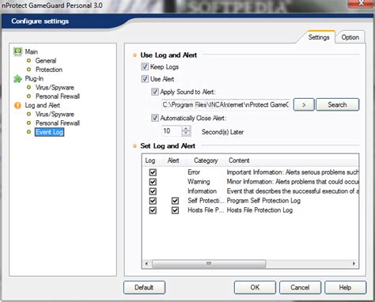Click the alert sound file path field
Viewport: 375px width, 302px height.
pos(225,105)
